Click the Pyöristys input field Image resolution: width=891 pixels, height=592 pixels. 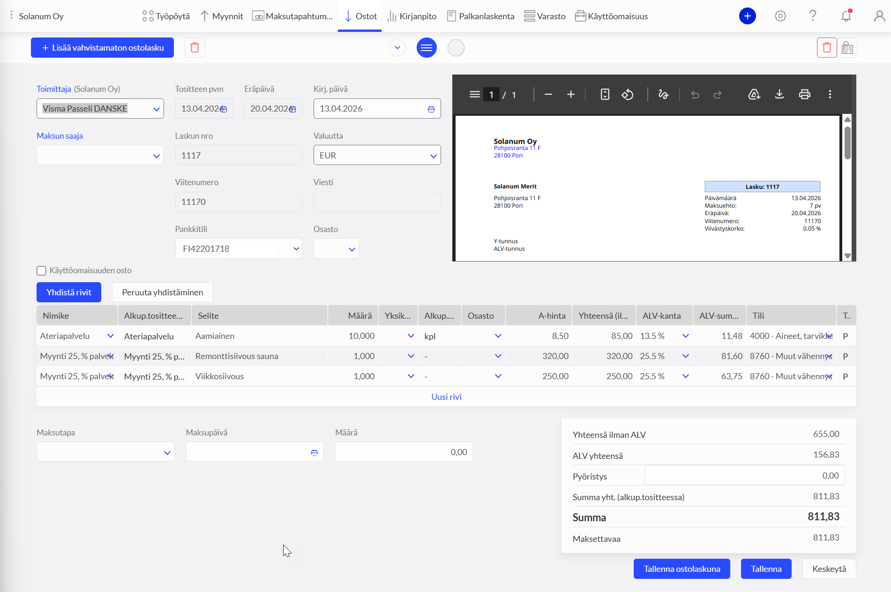tap(744, 475)
